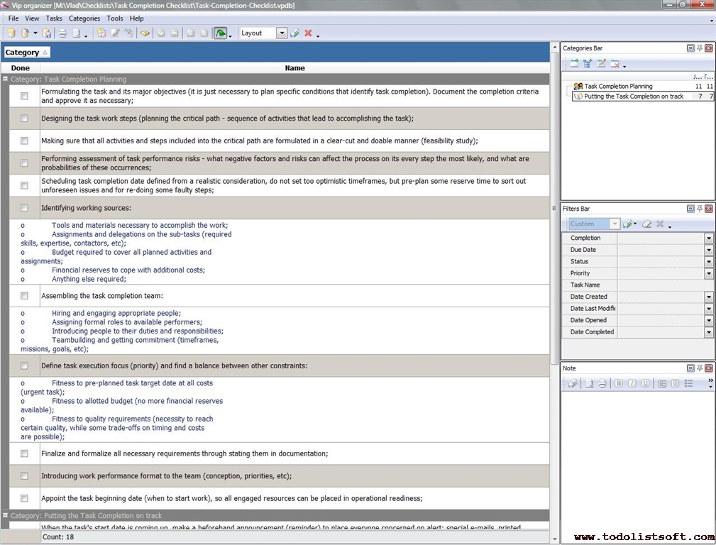Click the bulleted list icon in the Note panel
Viewport: 716px width, 545px height.
coord(688,384)
